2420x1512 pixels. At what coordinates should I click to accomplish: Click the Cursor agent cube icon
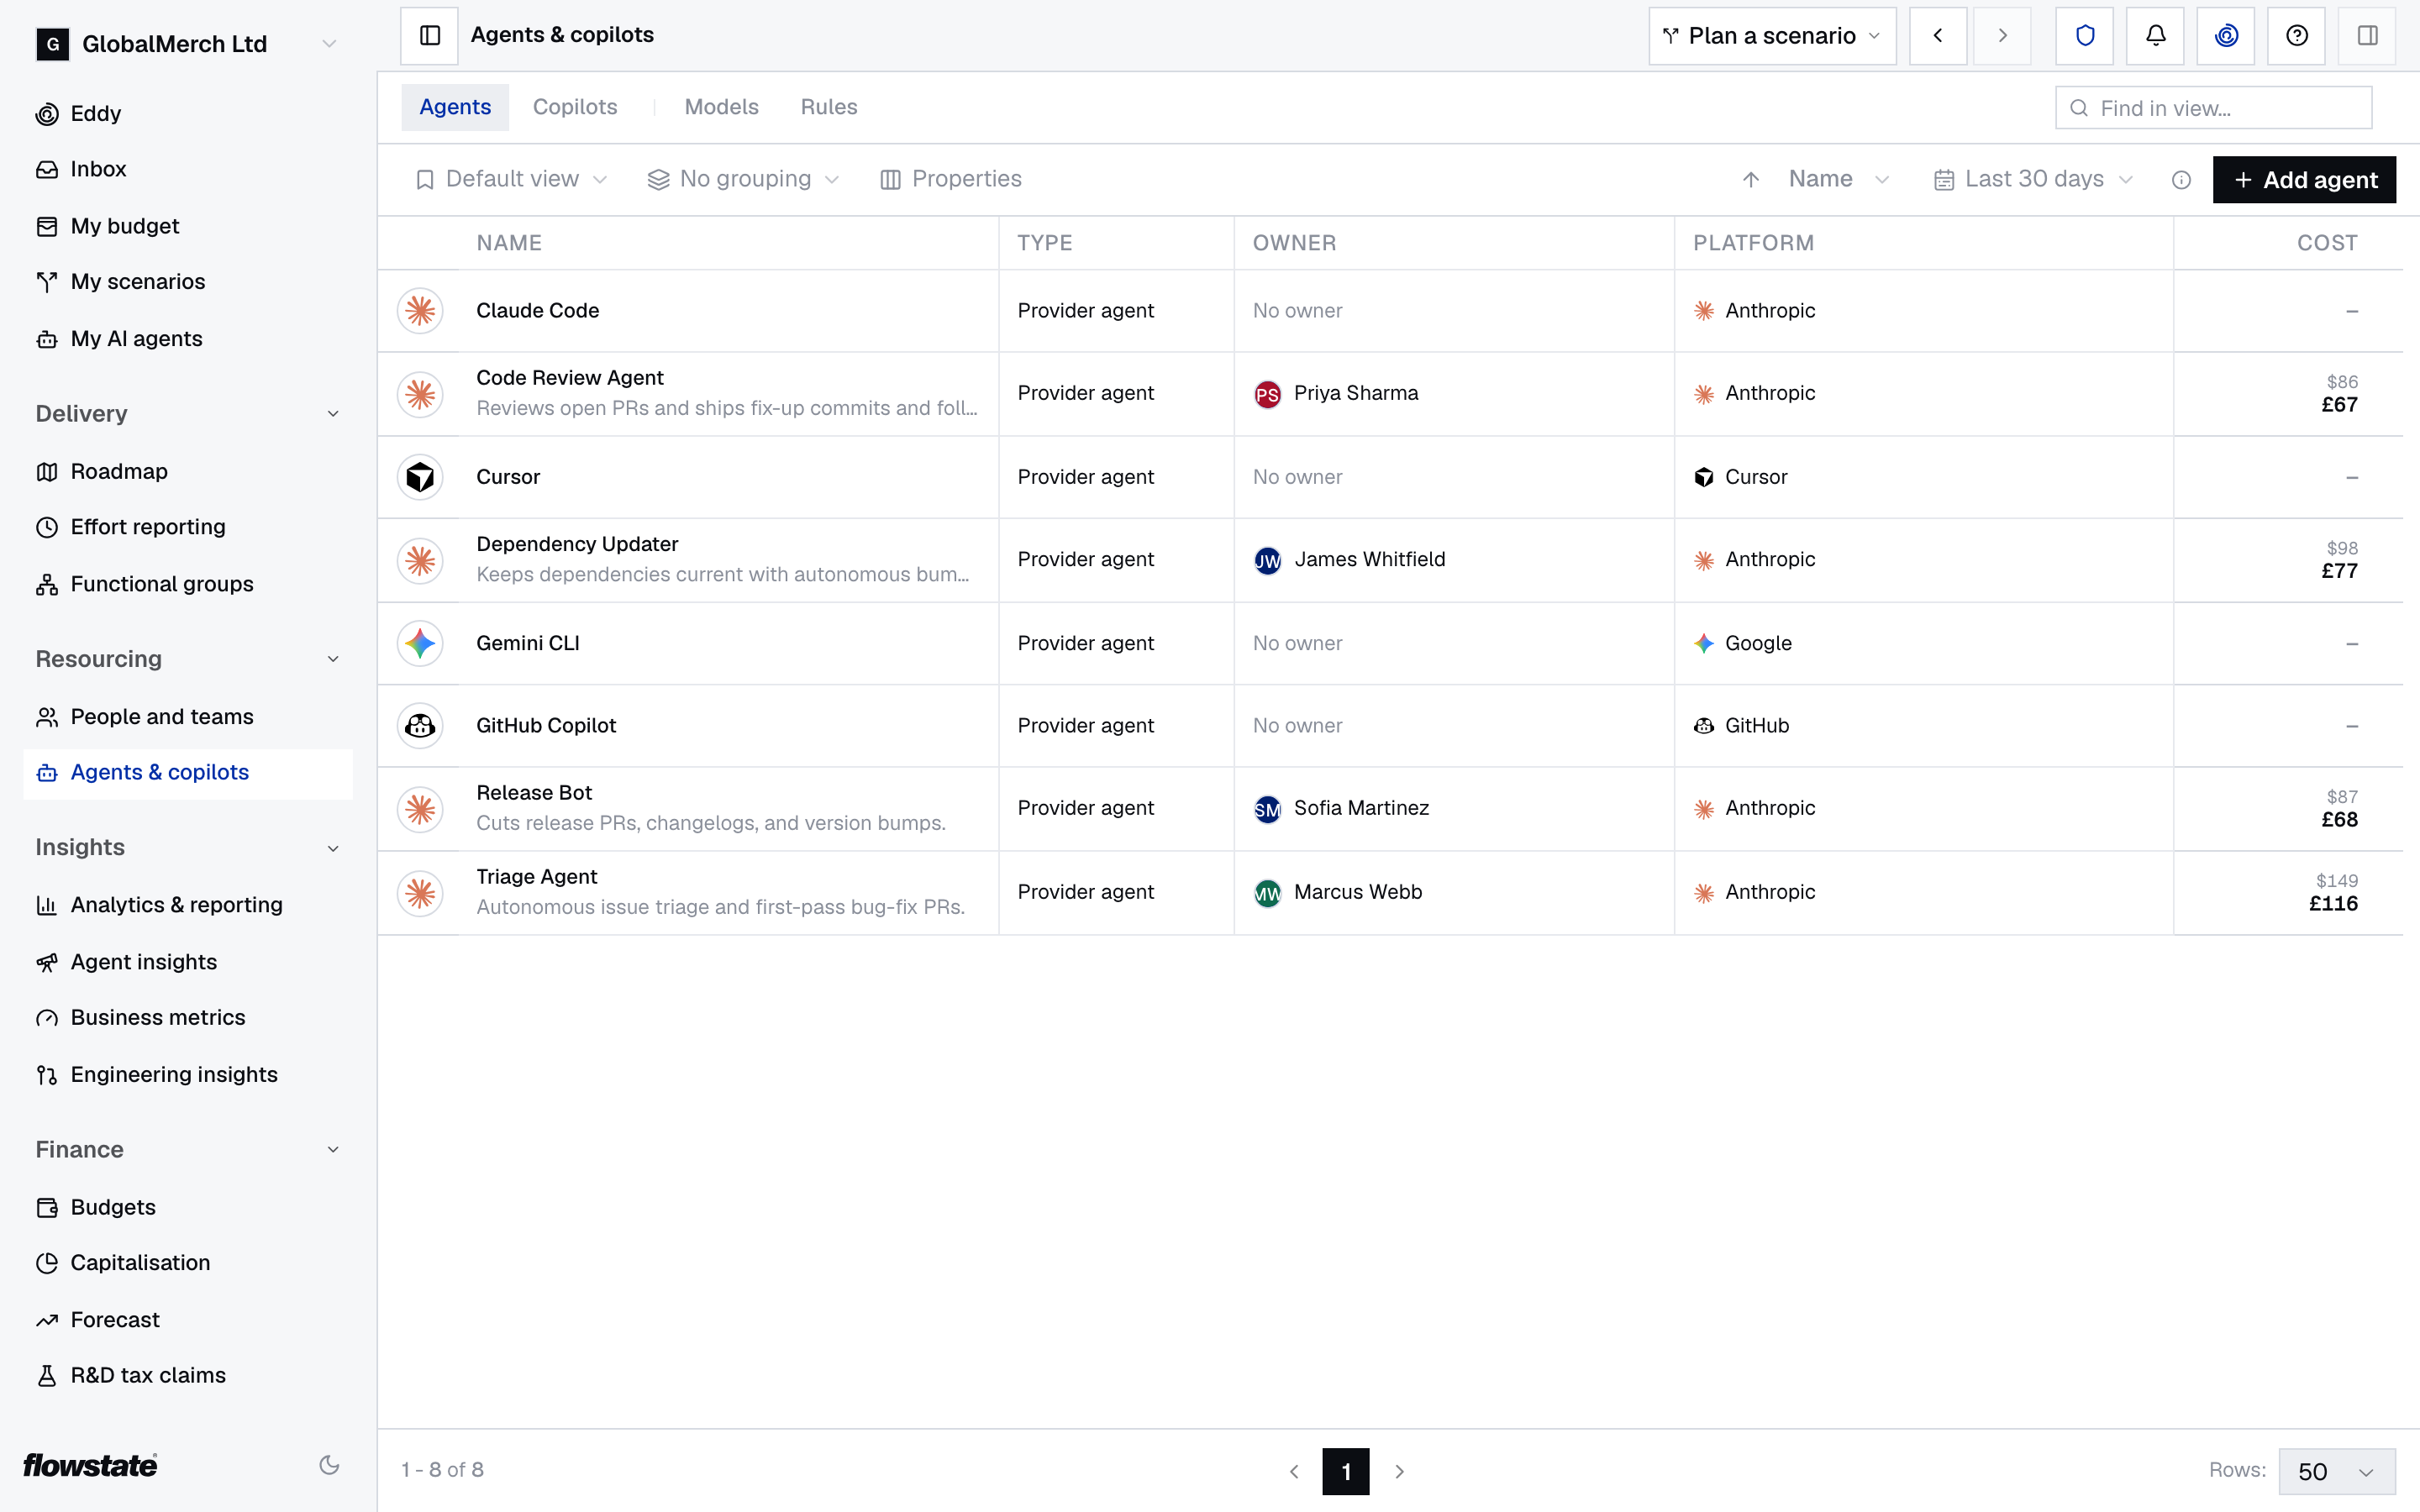pos(420,477)
